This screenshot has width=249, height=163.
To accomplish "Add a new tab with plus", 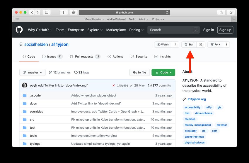I will tap(234, 19).
